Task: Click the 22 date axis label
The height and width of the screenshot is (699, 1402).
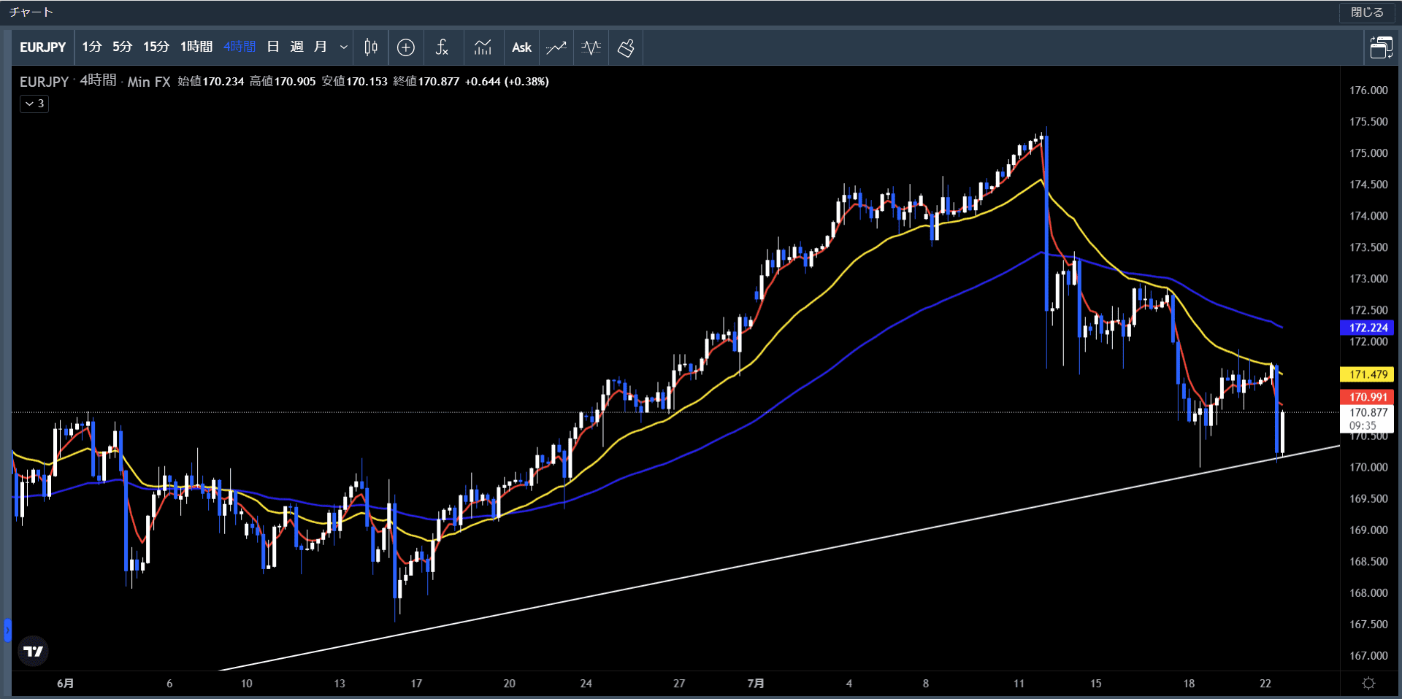Action: point(1265,683)
